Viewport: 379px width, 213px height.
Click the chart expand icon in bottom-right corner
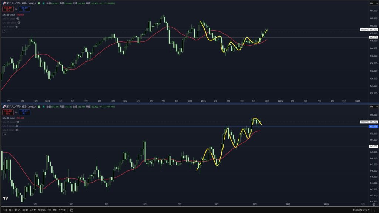375,210
